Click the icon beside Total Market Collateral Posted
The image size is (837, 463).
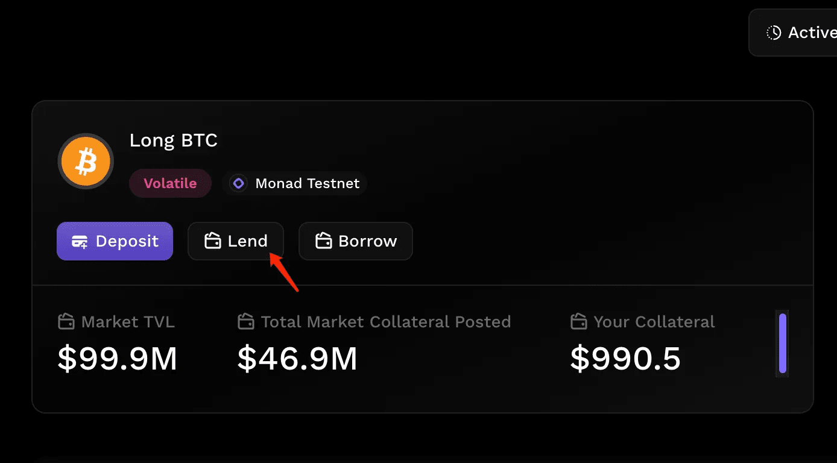coord(245,321)
